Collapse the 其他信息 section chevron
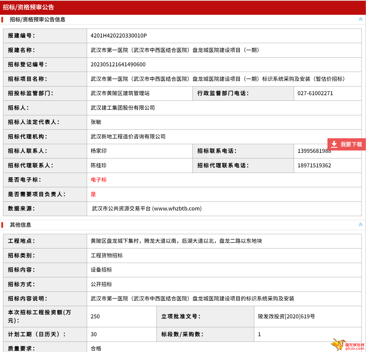 pos(360,225)
